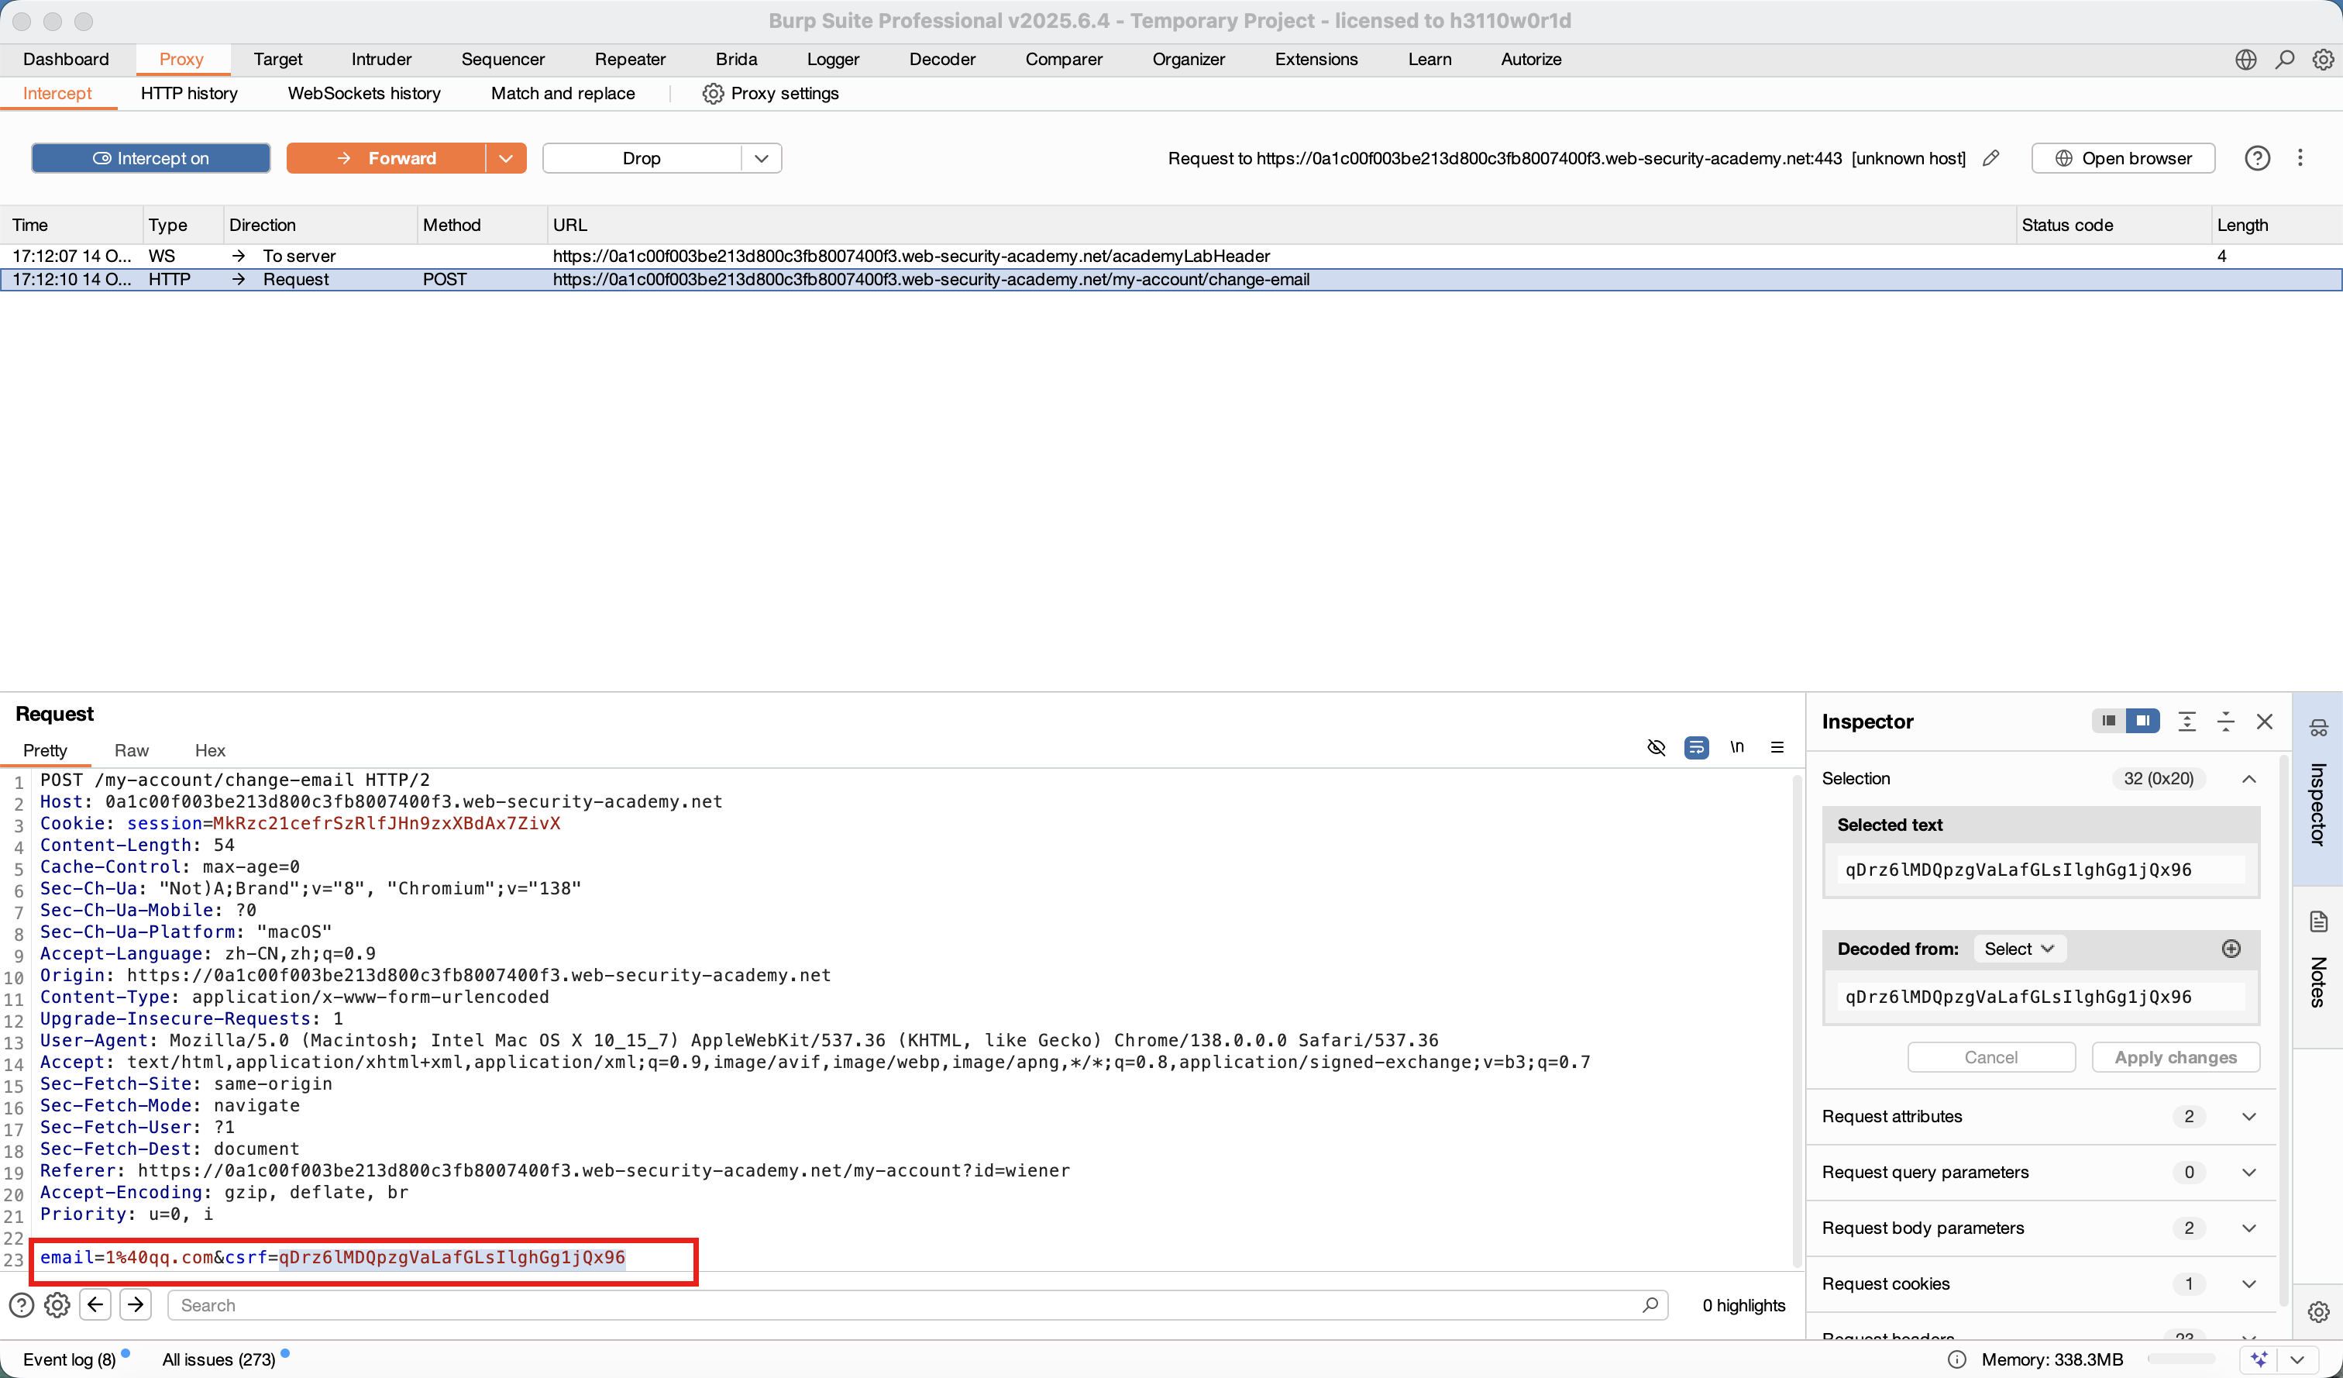Open request editor hamburger menu icon
The height and width of the screenshot is (1378, 2343).
(1777, 748)
